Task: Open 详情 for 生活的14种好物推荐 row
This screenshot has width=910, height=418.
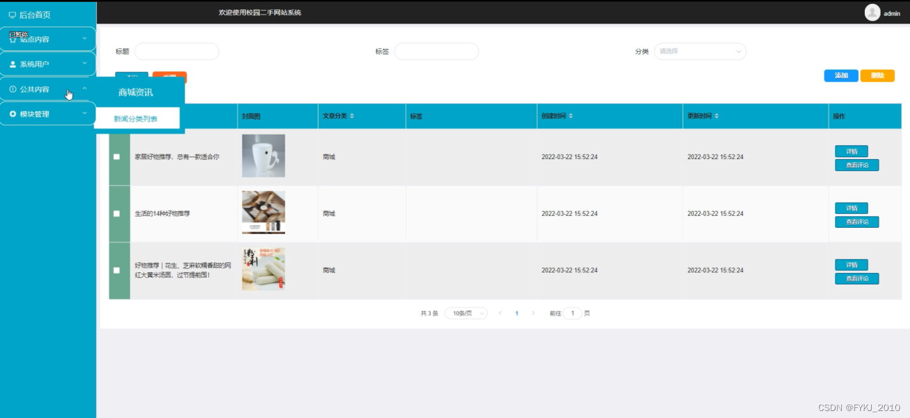Action: pos(851,208)
